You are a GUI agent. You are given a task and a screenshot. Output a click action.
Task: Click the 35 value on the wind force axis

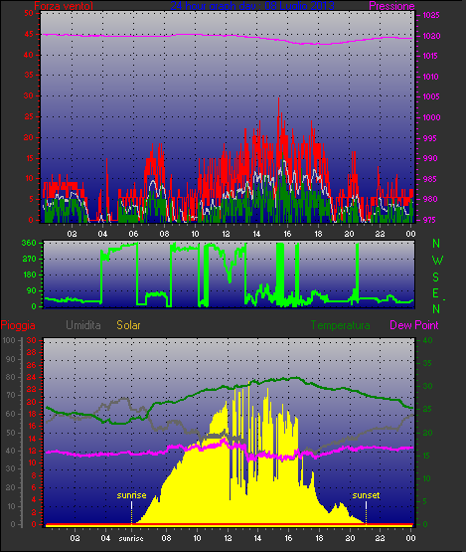coord(29,75)
